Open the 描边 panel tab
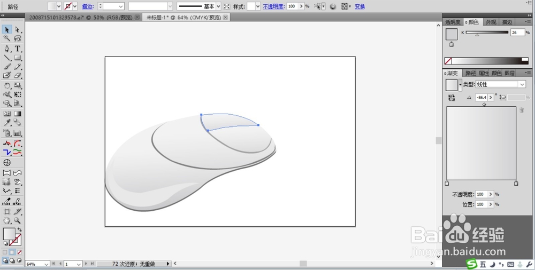This screenshot has height=270, width=535. [x=507, y=22]
